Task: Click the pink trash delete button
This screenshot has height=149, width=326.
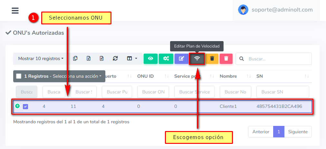Action: pos(226,58)
